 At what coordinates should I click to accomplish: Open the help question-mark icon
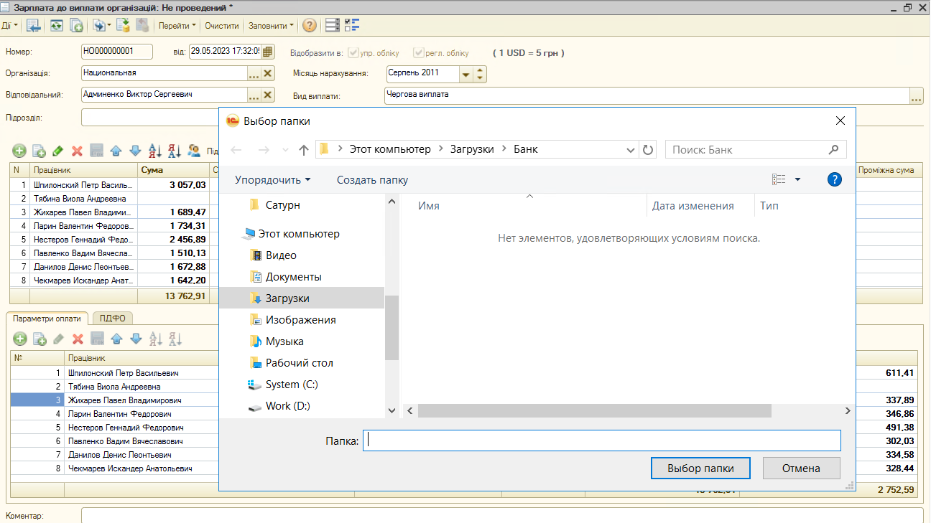click(x=309, y=26)
